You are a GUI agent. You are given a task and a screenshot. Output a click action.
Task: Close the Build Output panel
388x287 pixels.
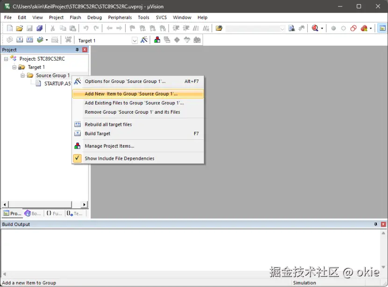click(383, 224)
